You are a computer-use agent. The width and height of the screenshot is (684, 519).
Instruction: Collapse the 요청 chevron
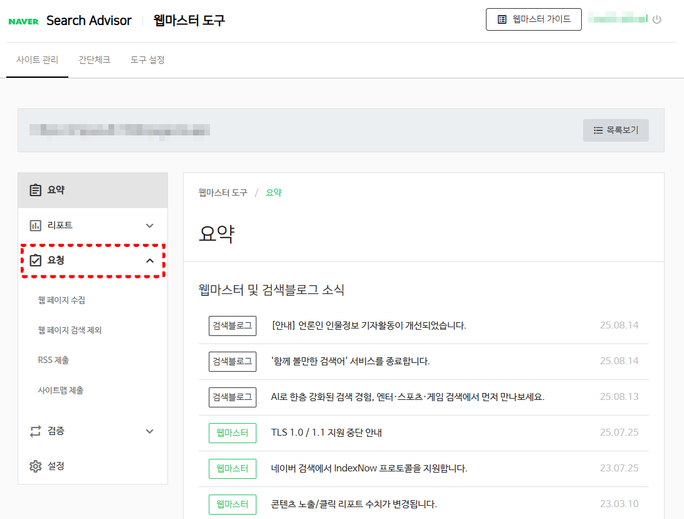pyautogui.click(x=150, y=260)
